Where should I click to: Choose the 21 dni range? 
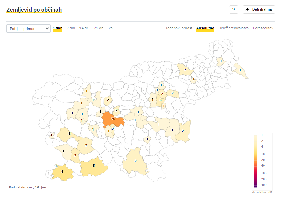coord(99,28)
